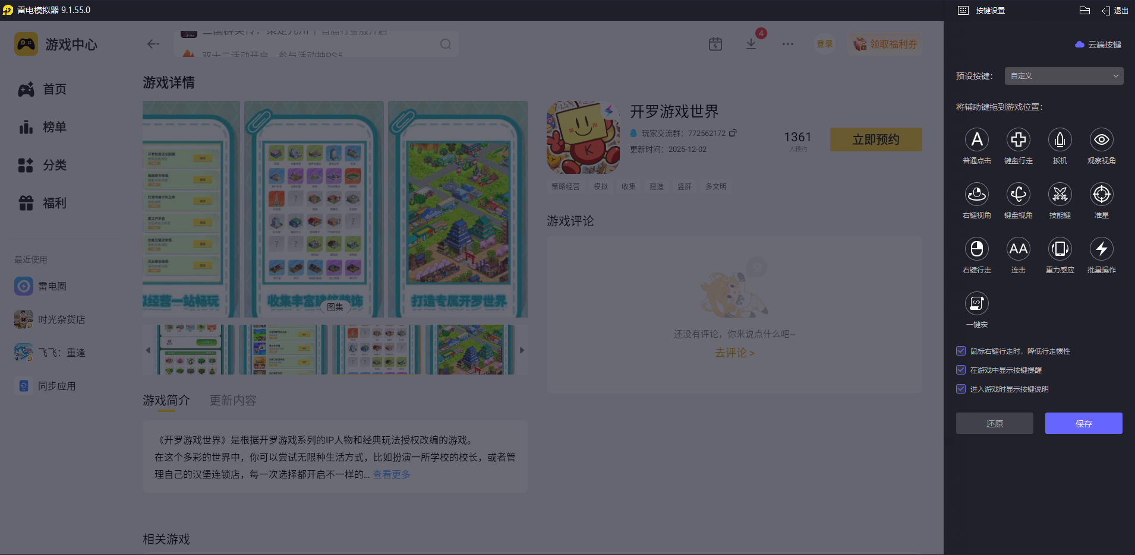Click the 建造 tag

tap(657, 186)
